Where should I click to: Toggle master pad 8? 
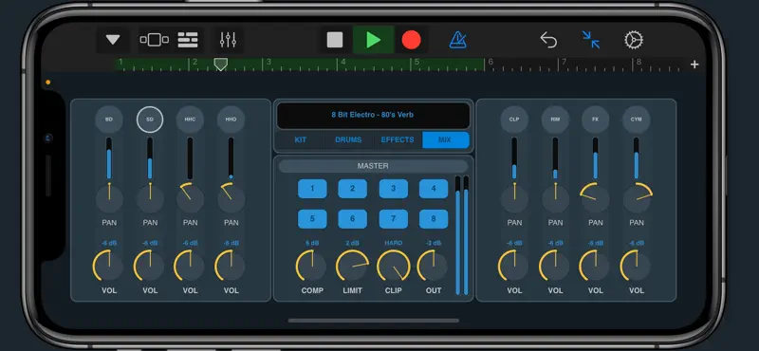pos(434,219)
